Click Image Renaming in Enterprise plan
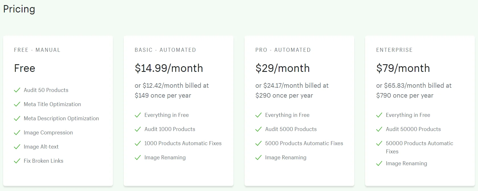Image resolution: width=478 pixels, height=191 pixels. pyautogui.click(x=406, y=163)
